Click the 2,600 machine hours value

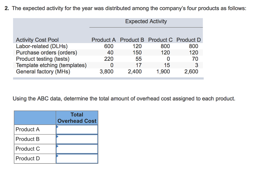tap(191, 71)
